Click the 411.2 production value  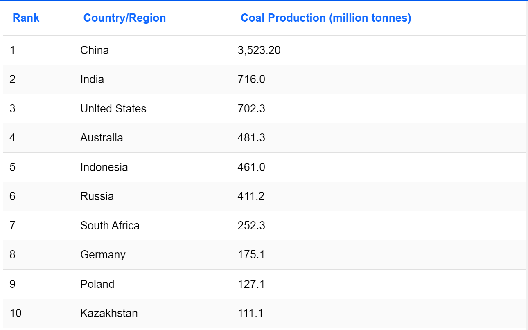[x=251, y=196]
